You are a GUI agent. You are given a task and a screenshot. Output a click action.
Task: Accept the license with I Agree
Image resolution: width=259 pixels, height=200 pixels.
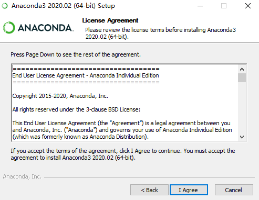click(x=189, y=190)
